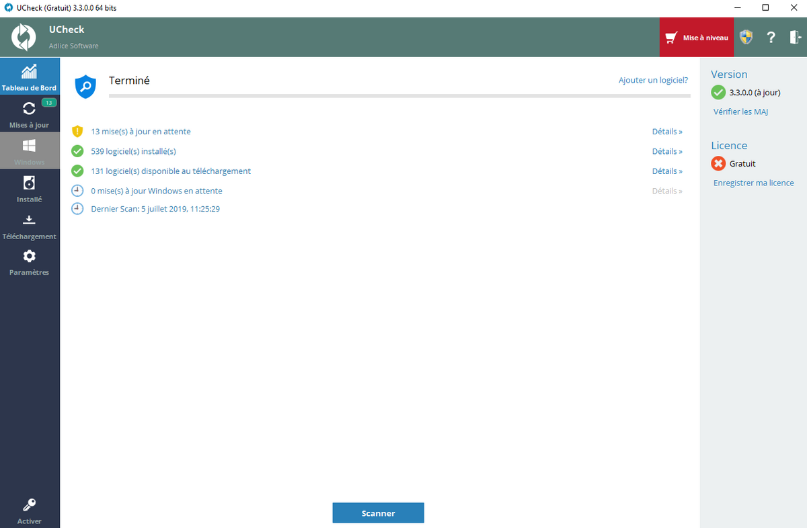Click green check beside 131 logiciel(s) disponible

coord(77,171)
